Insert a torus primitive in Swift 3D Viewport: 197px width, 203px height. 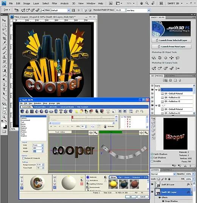(51, 112)
